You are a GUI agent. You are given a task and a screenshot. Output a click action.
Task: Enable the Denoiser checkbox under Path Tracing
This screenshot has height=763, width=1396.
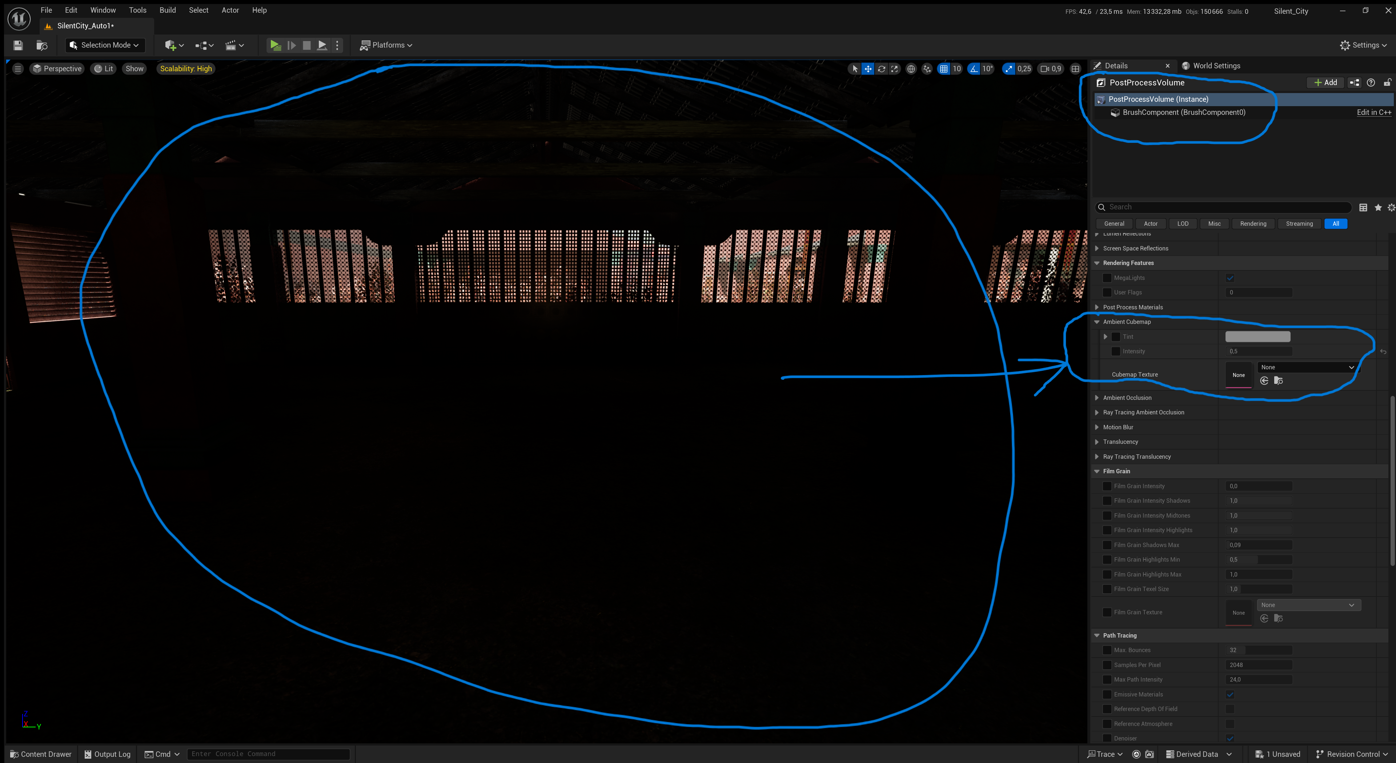[x=1230, y=738]
